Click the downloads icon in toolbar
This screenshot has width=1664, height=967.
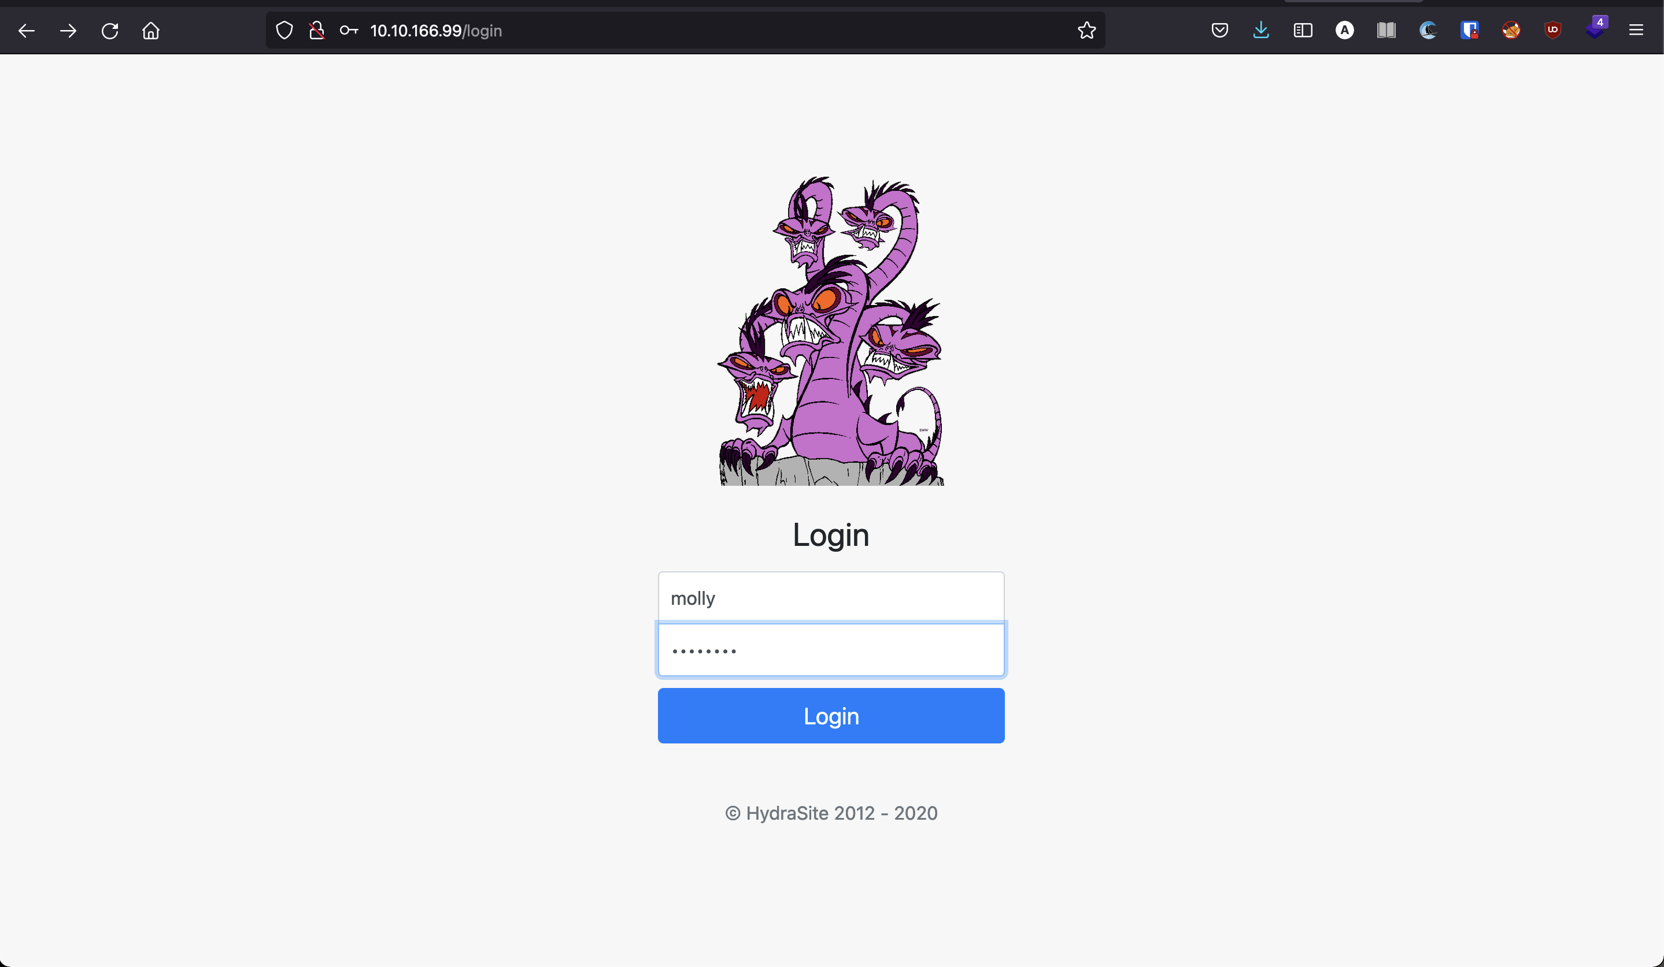point(1261,30)
